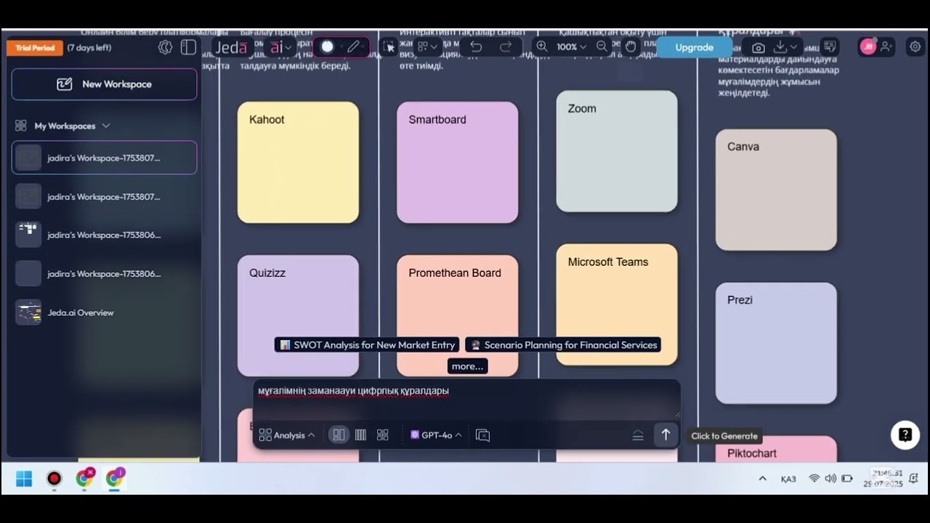Open the last jadira's Workspace-1753806 entry
Screen dimensions: 930x523
click(104, 274)
